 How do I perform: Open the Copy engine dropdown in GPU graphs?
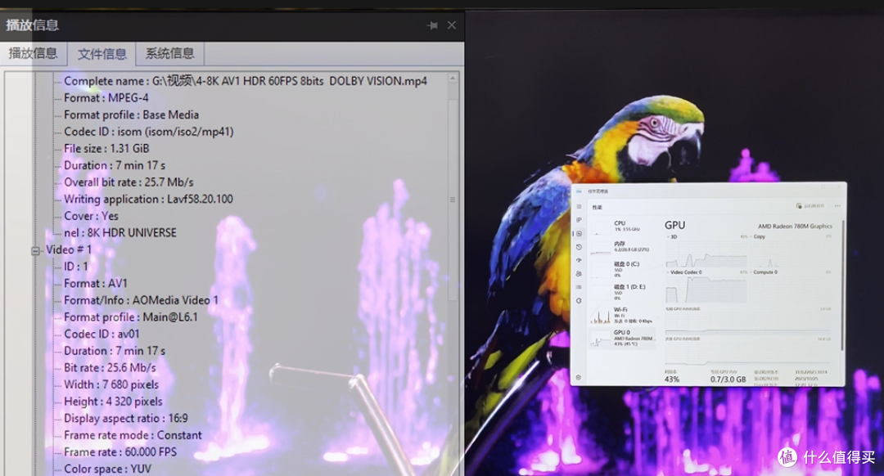758,236
